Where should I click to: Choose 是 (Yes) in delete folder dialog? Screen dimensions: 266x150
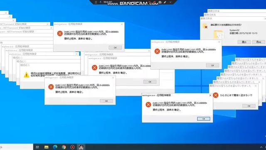tap(244, 42)
